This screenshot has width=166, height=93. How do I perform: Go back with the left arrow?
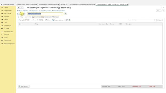click(19, 8)
